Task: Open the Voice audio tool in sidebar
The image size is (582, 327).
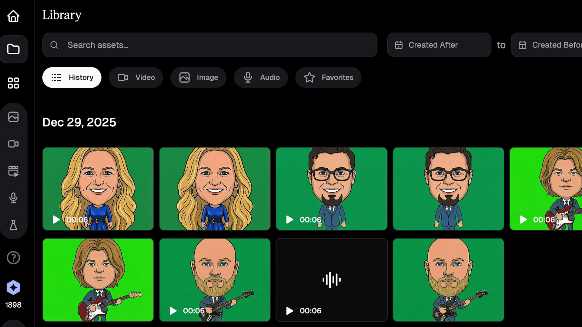Action: click(13, 198)
